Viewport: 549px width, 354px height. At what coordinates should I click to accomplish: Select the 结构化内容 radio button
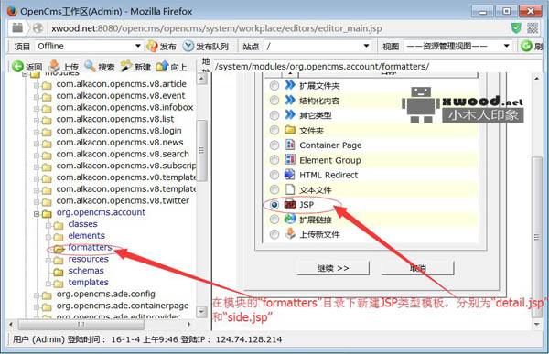(x=274, y=101)
